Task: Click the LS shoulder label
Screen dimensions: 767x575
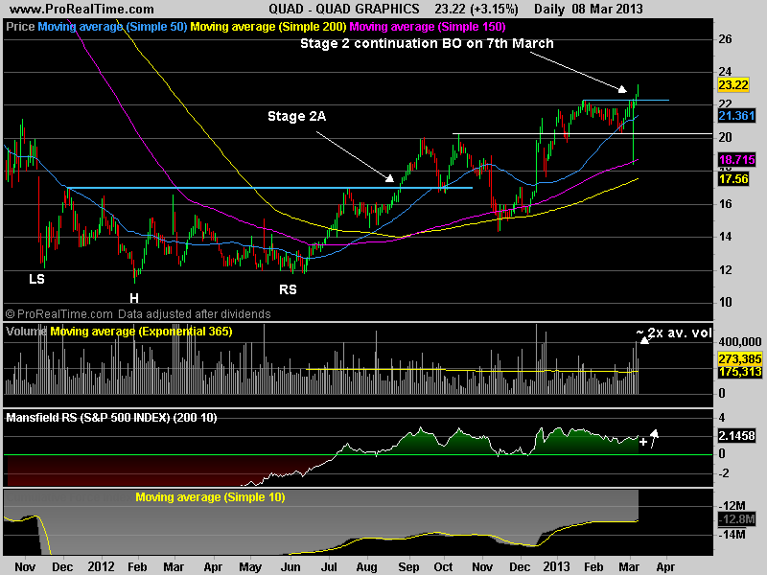Action: point(36,279)
